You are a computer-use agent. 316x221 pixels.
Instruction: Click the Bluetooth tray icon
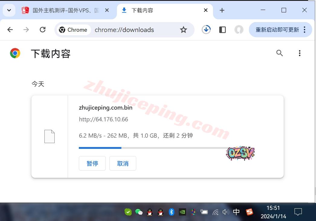point(171,212)
